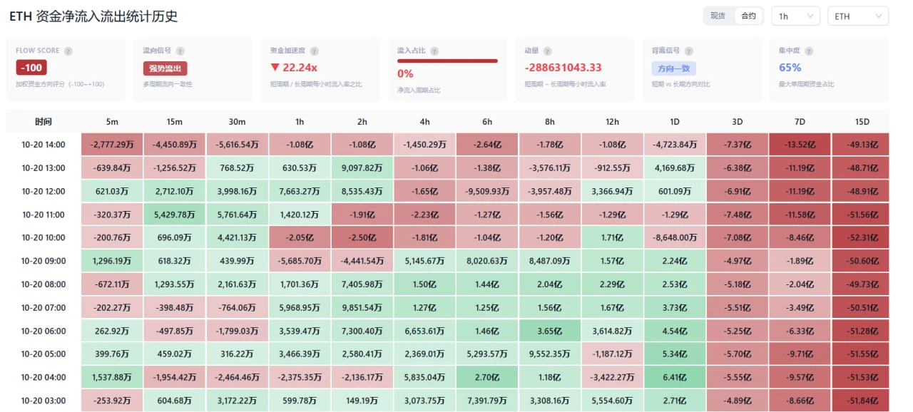The image size is (913, 412).
Task: Expand the ETH coin selector dropdown
Action: point(858,16)
